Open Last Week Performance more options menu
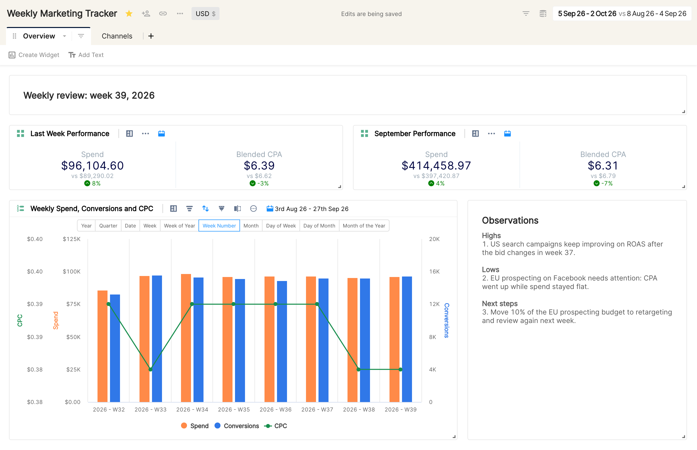 pos(145,133)
